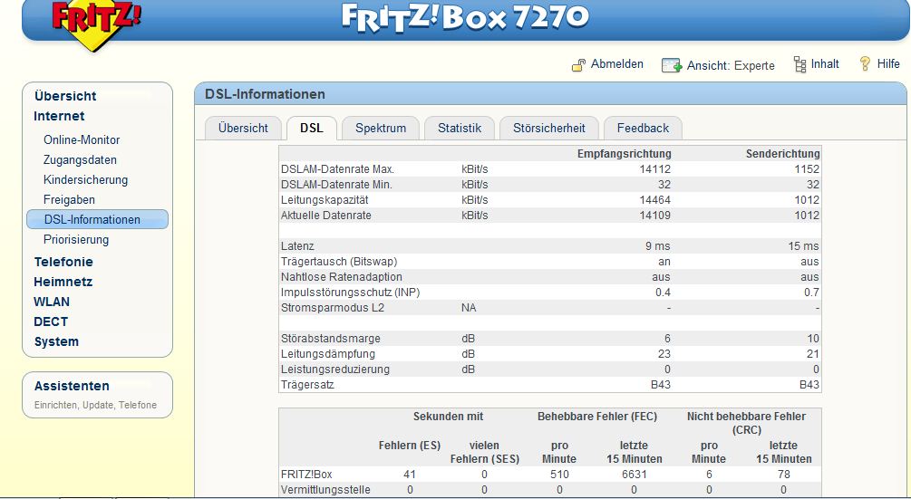The width and height of the screenshot is (911, 499).
Task: Click the Abmelden padlock icon
Action: pyautogui.click(x=578, y=65)
